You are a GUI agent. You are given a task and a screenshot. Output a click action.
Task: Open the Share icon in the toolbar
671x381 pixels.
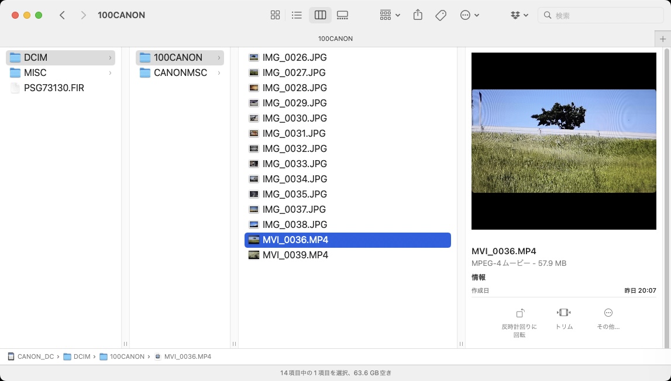[x=418, y=15]
